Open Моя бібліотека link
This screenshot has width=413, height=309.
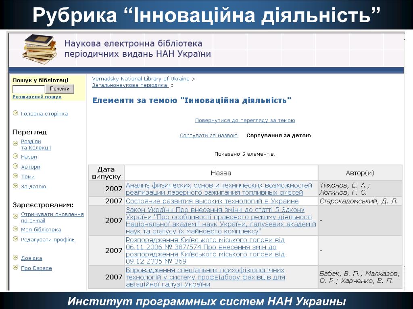click(41, 230)
